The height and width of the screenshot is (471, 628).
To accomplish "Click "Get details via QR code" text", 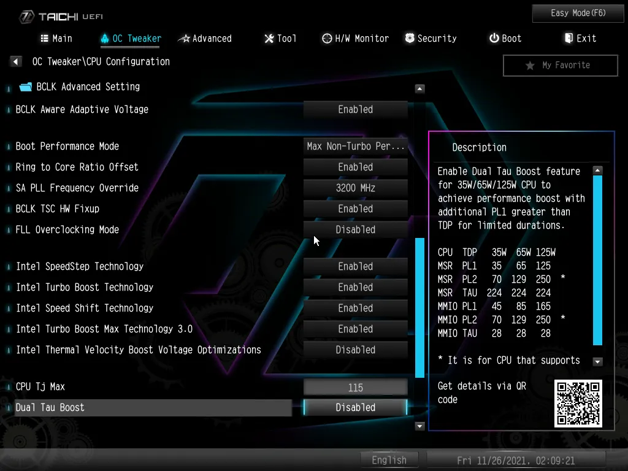I will 482,393.
